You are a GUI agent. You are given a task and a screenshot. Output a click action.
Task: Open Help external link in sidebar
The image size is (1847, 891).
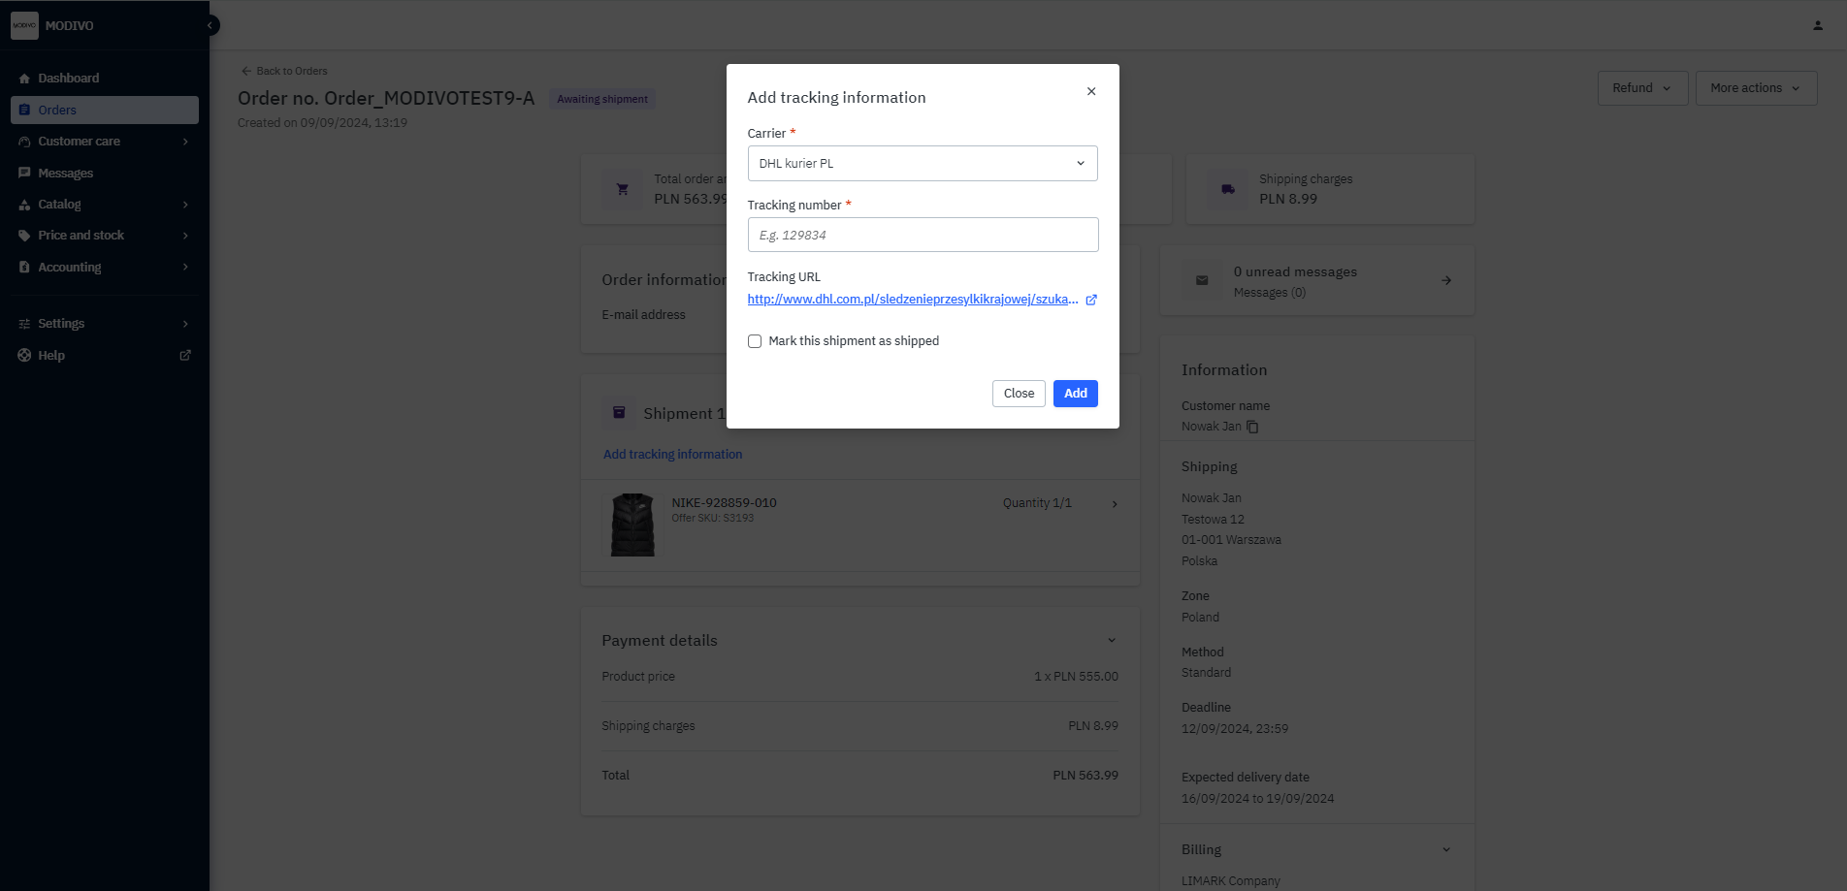(185, 356)
